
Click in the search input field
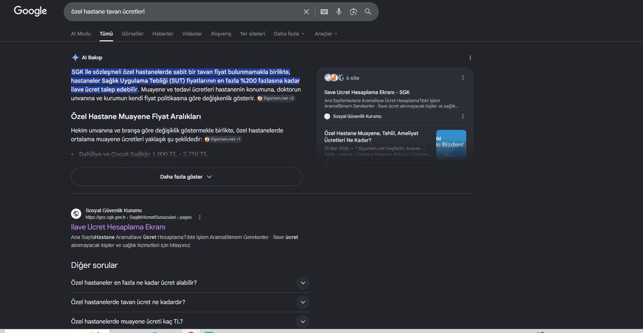[185, 12]
